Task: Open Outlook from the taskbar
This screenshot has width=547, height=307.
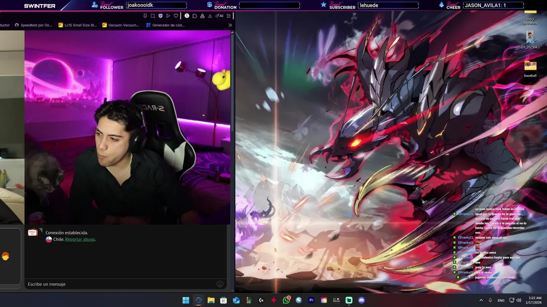Action: click(236, 300)
